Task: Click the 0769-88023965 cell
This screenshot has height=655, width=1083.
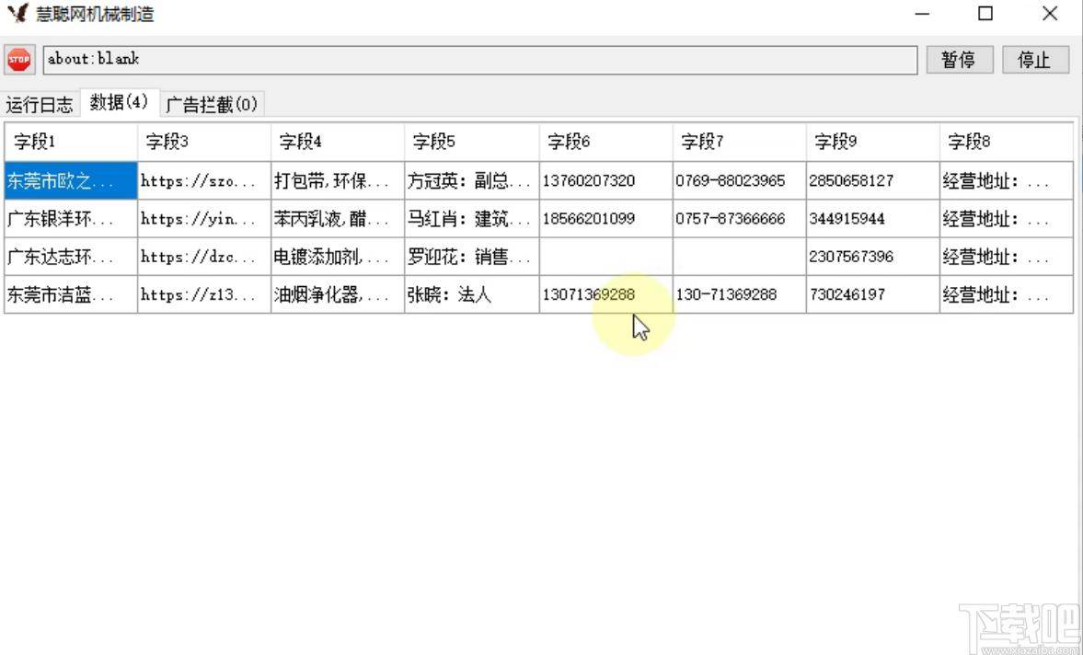Action: [x=740, y=181]
